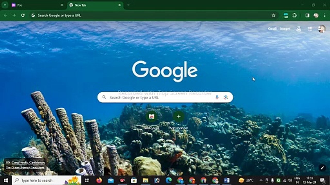Open Search Labs flask icon
Screen dimensions: 330x185
299,29
